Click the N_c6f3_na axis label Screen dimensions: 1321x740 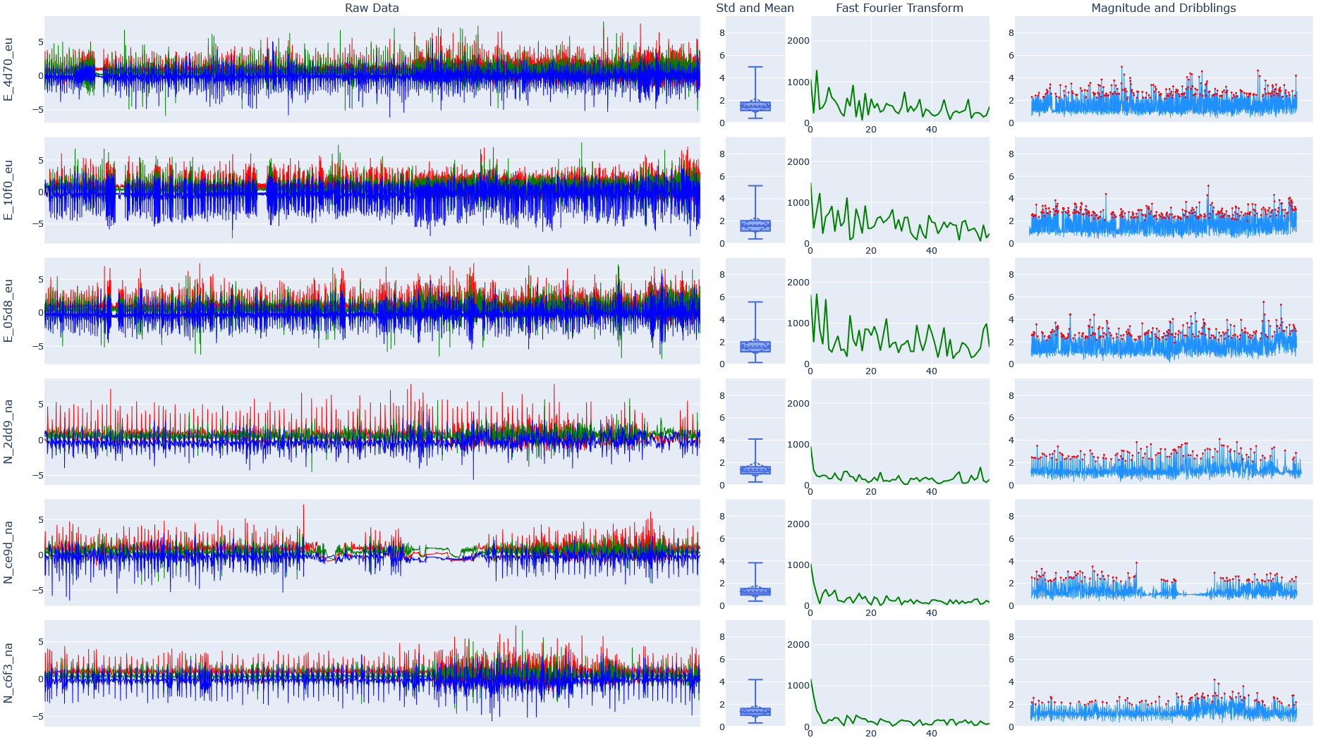(x=8, y=673)
